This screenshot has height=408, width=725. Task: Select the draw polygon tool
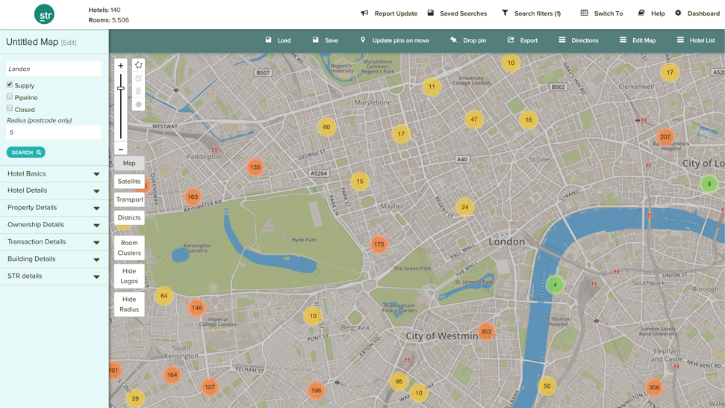[x=138, y=65]
